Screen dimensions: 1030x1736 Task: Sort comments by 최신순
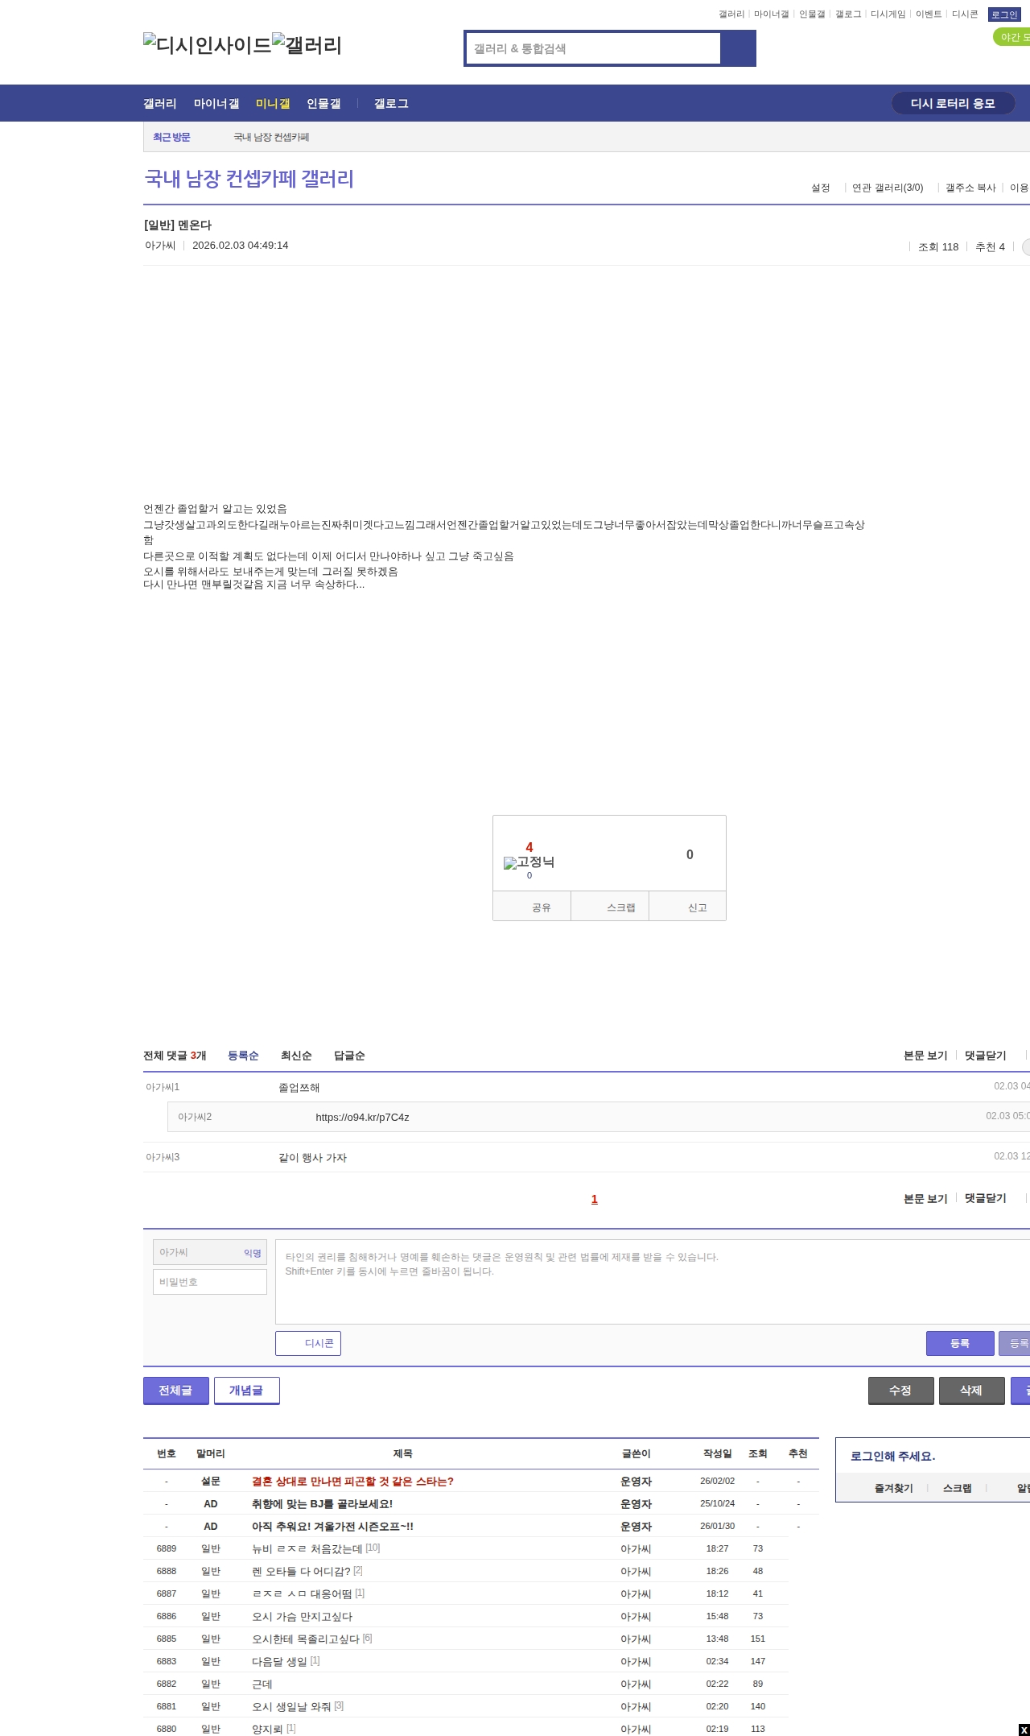296,1056
